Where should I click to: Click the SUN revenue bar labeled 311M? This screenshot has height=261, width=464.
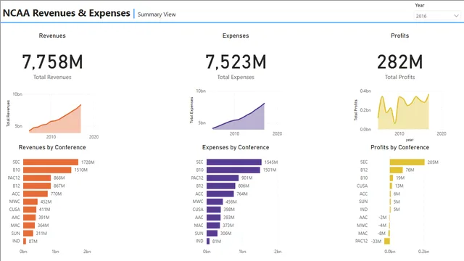click(28, 233)
